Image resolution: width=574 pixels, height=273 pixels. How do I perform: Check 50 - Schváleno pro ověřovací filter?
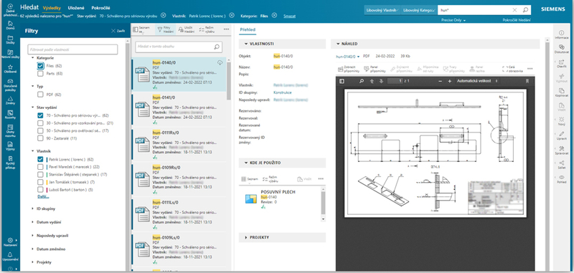pos(41,131)
